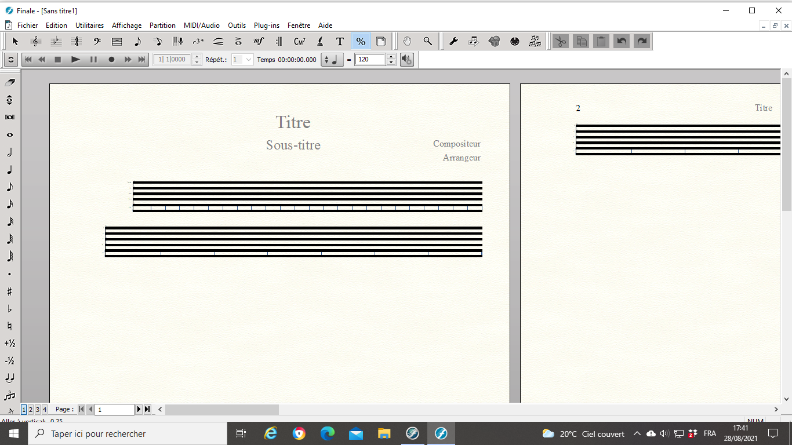Toggle the tie option in note palette
This screenshot has width=792, height=445.
[x=9, y=378]
